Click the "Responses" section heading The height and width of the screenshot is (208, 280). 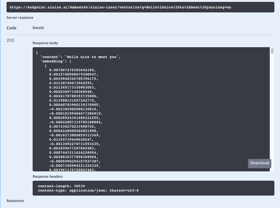click(x=15, y=201)
